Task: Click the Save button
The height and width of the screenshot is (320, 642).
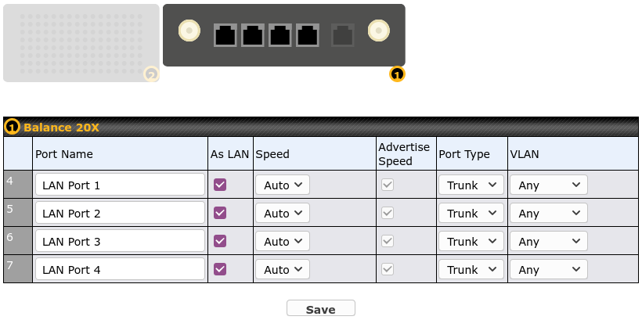Action: (x=321, y=309)
